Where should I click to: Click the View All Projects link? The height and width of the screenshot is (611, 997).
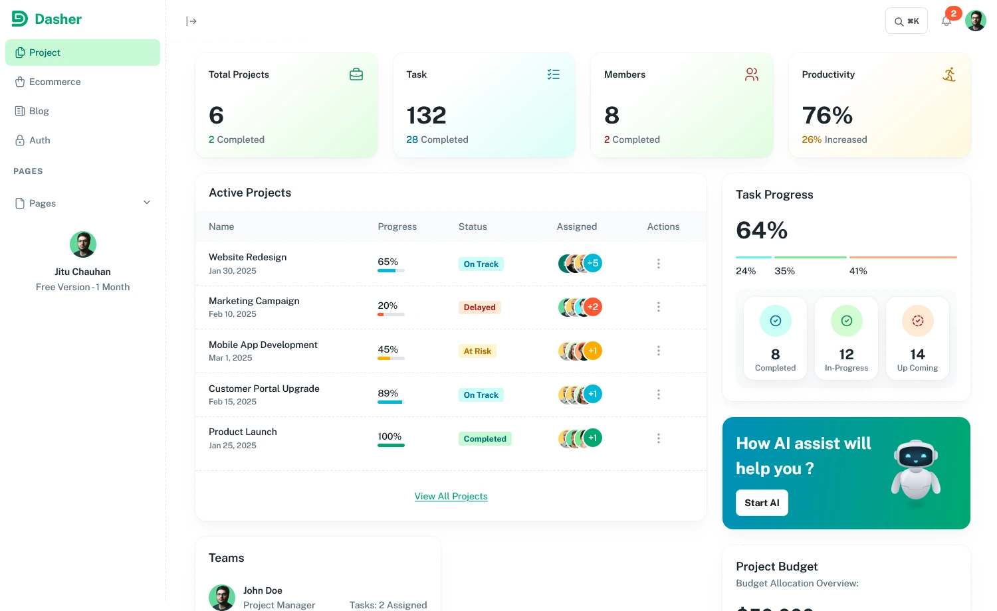[x=451, y=496]
